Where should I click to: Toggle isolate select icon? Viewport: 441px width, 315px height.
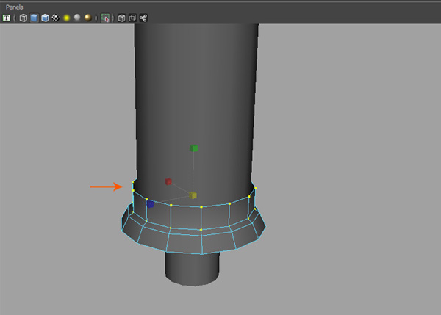click(105, 17)
